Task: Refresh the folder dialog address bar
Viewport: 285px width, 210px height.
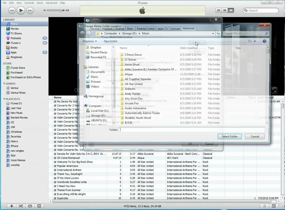Action: tap(218, 34)
